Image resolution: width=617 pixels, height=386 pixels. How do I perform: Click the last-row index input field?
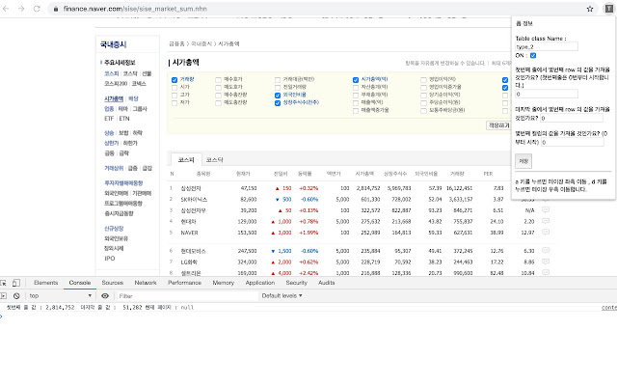pos(572,118)
